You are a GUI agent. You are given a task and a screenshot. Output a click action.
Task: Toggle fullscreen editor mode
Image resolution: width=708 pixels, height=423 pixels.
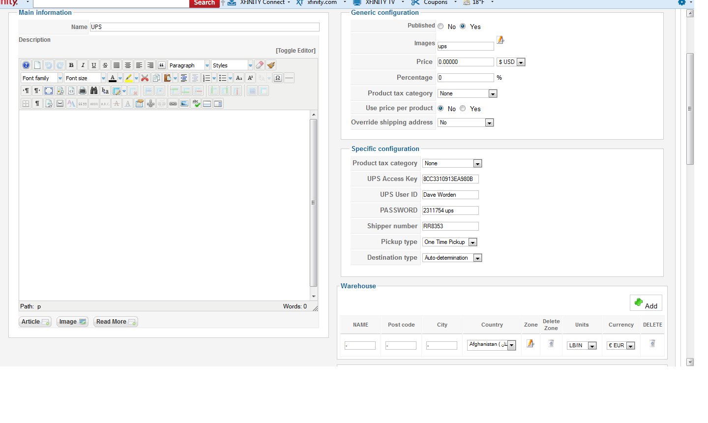click(49, 91)
